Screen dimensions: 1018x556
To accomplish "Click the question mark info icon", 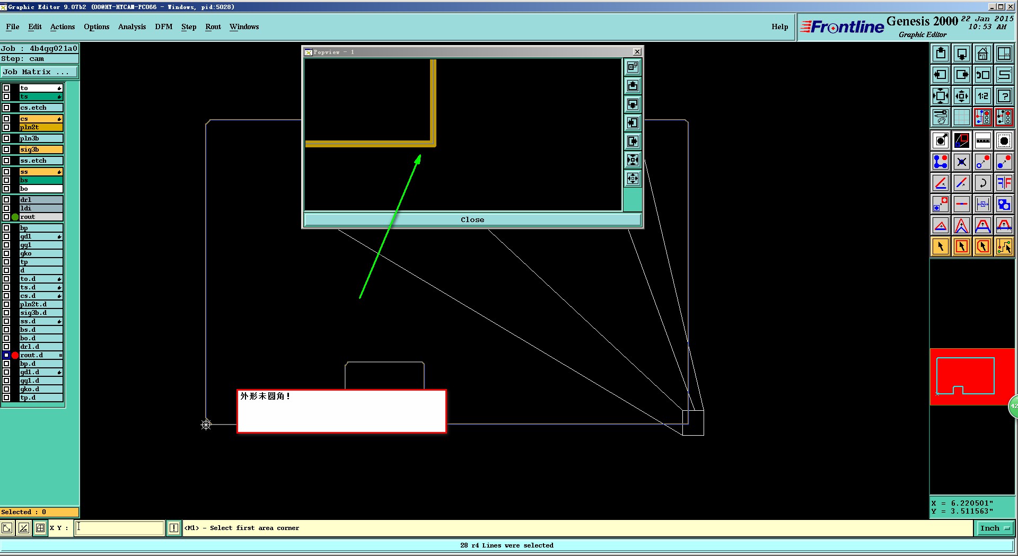I will click(1004, 96).
